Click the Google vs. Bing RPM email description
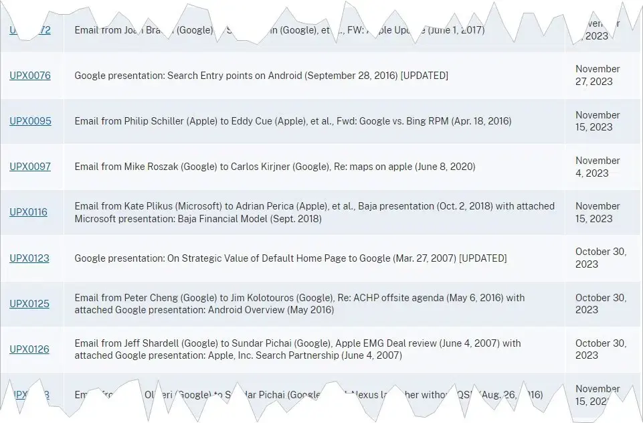Viewport: 643px width, 423px height. pos(292,121)
